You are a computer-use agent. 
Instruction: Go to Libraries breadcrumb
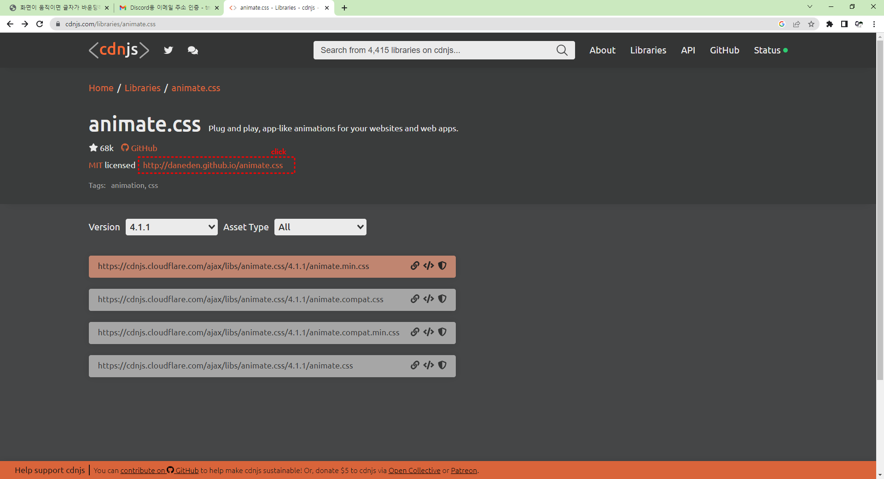tap(143, 88)
